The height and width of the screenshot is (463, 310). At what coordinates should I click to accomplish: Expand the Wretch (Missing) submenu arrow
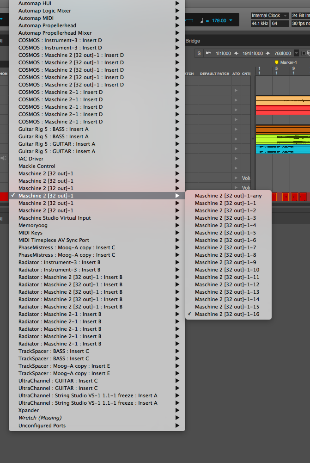[x=177, y=418]
